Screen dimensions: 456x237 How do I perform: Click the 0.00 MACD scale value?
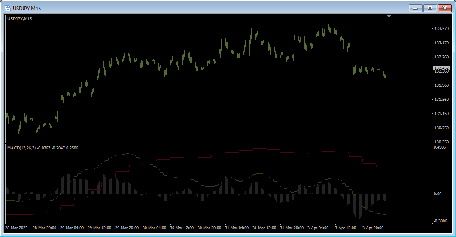(x=438, y=194)
